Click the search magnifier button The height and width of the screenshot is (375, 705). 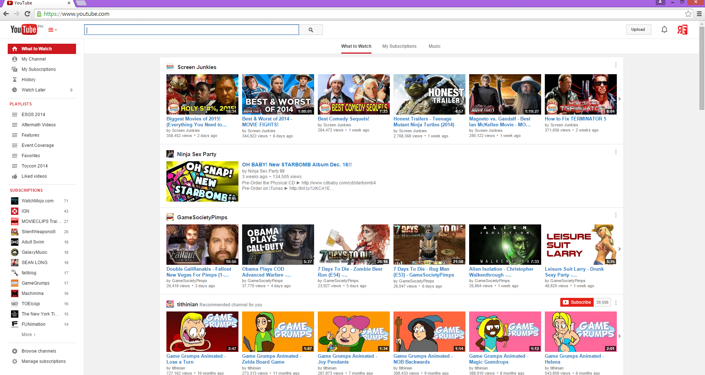click(x=311, y=30)
